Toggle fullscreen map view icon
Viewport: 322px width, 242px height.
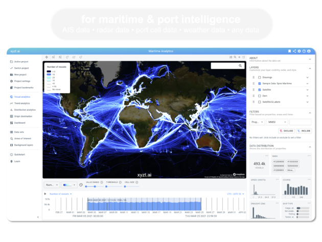coord(244,57)
